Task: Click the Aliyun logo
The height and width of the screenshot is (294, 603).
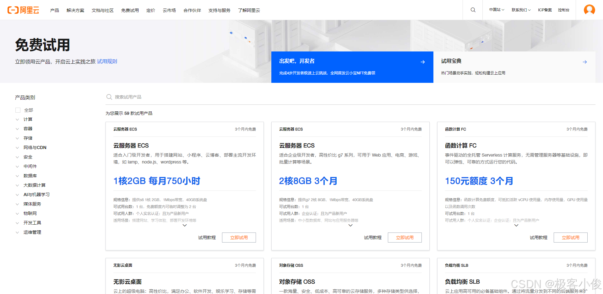Action: coord(23,10)
